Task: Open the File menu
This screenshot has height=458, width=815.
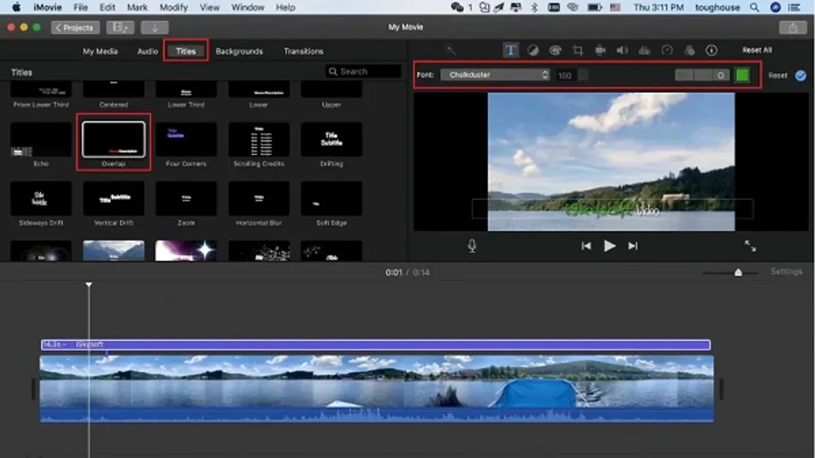Action: pos(80,7)
